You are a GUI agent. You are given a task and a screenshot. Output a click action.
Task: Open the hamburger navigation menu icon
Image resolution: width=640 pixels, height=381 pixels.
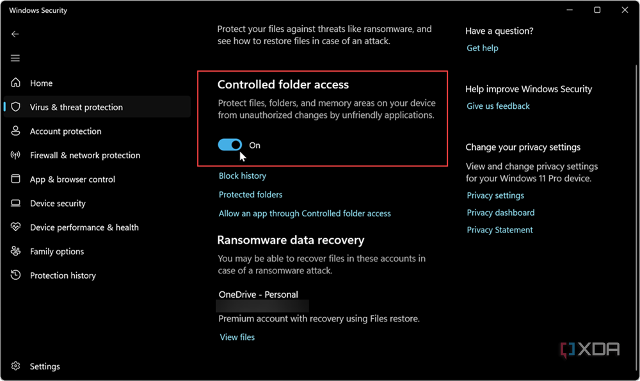coord(15,58)
